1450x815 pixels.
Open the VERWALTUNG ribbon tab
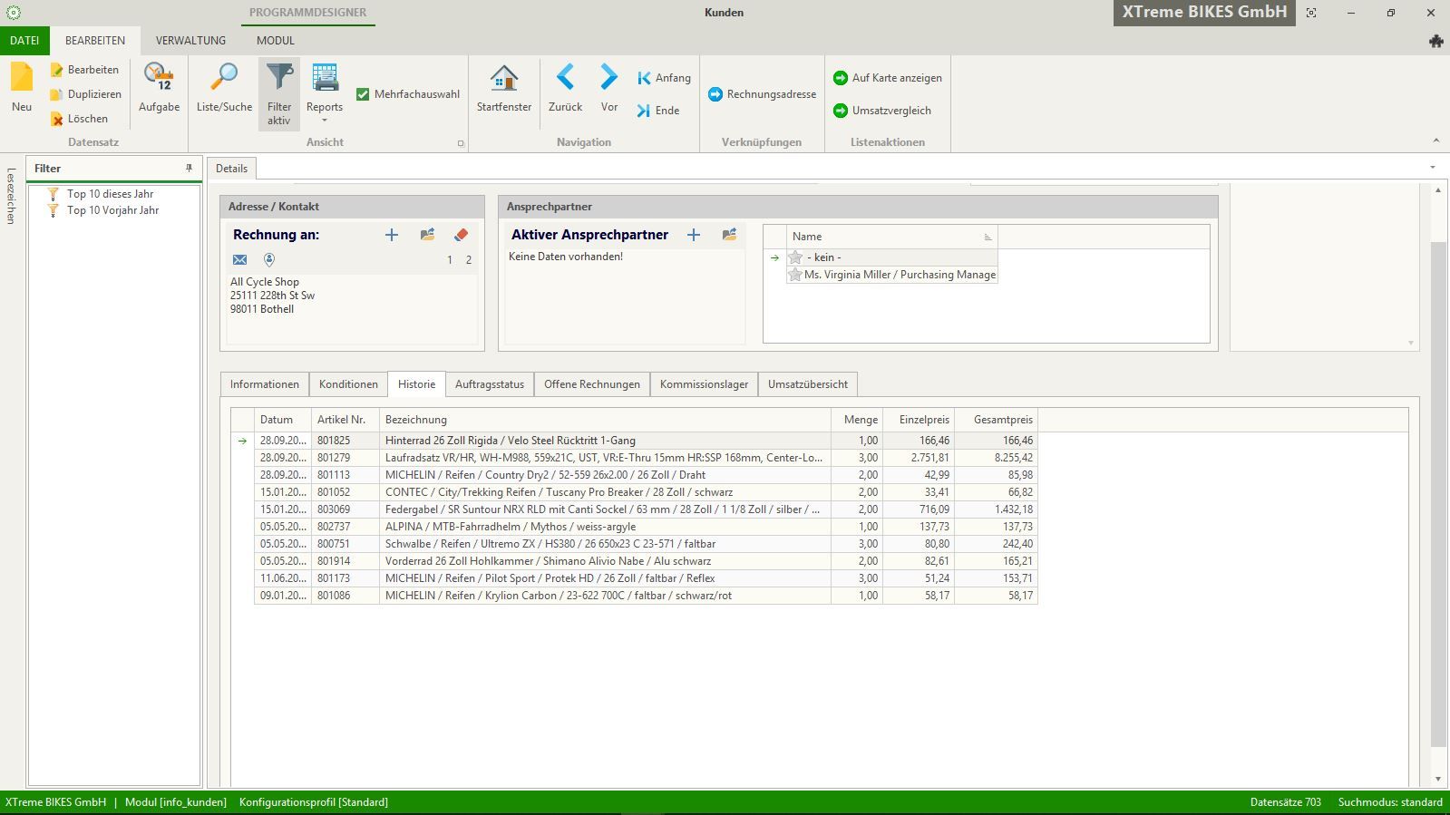tap(190, 41)
